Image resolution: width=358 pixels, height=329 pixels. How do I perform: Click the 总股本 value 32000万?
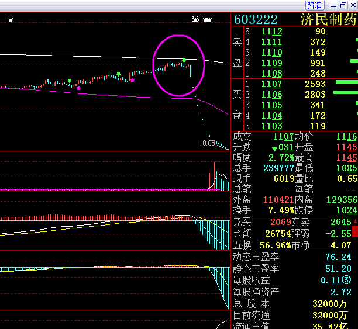[x=330, y=304]
